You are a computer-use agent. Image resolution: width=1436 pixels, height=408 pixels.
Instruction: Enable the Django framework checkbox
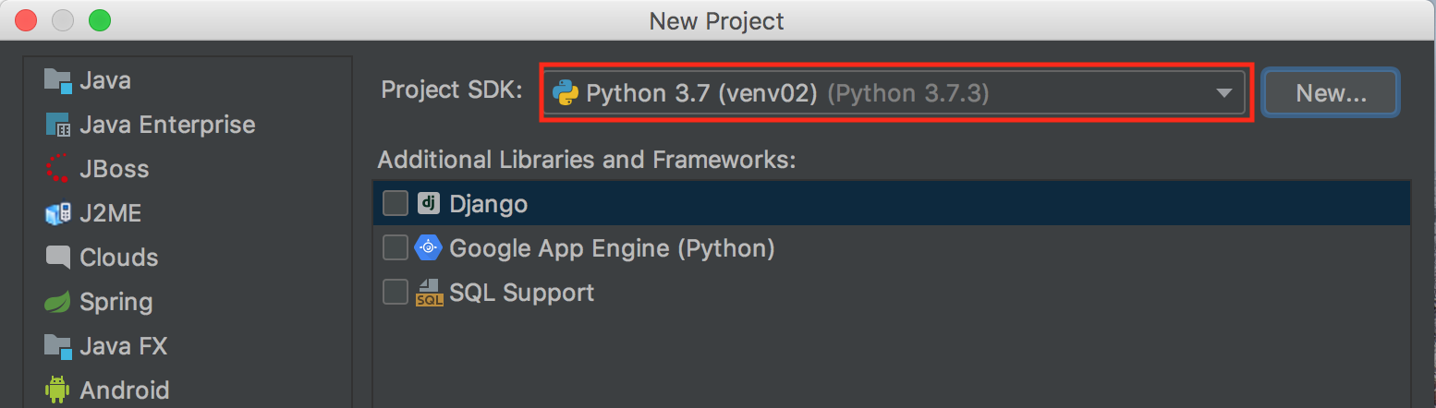396,203
